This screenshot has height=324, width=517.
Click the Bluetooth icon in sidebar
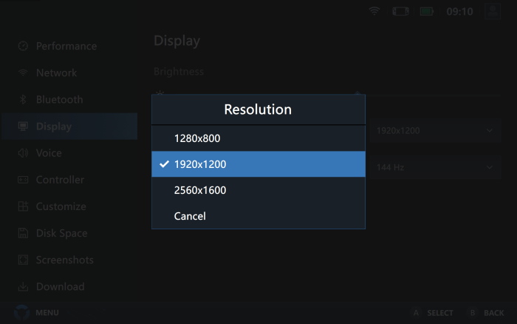(23, 99)
